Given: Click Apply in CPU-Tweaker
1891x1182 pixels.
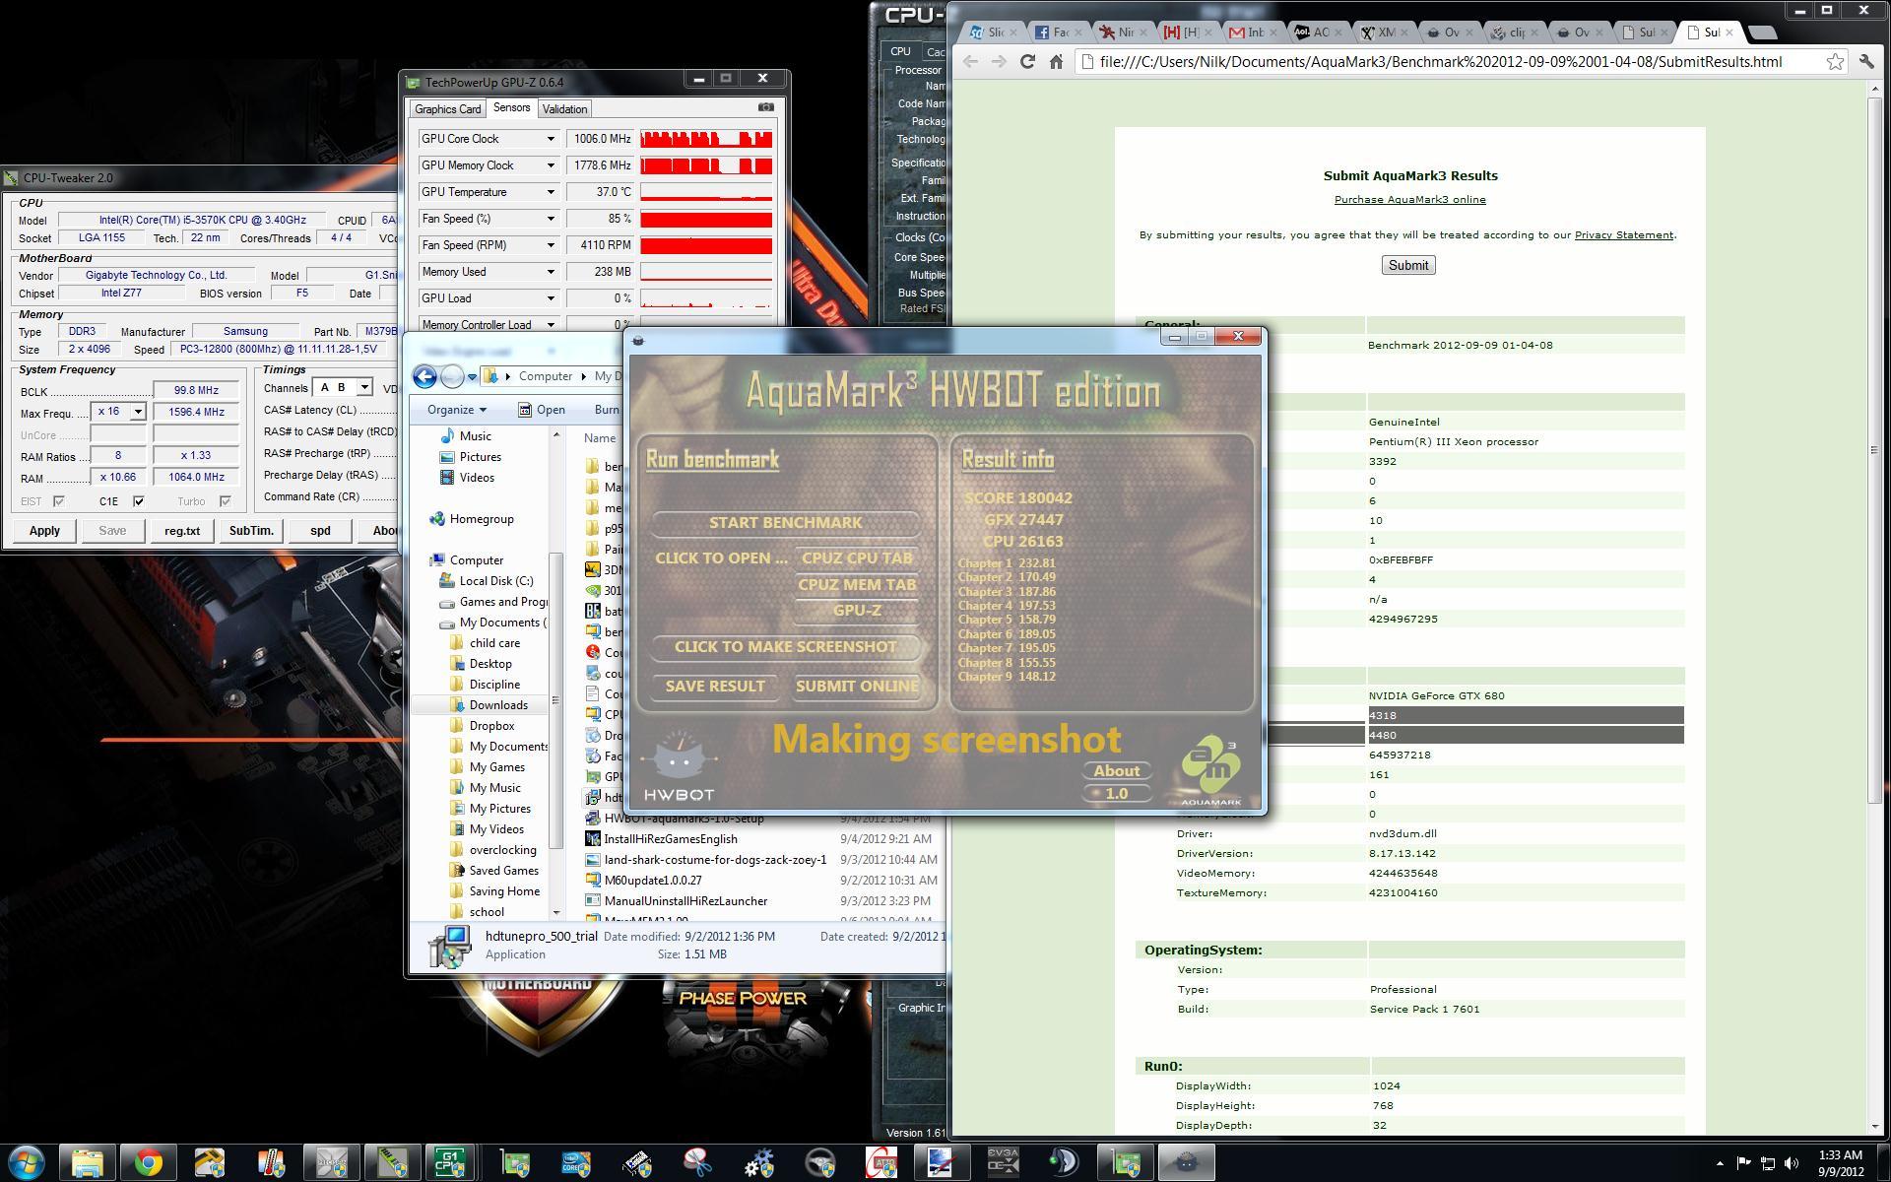Looking at the screenshot, I should click(x=44, y=531).
